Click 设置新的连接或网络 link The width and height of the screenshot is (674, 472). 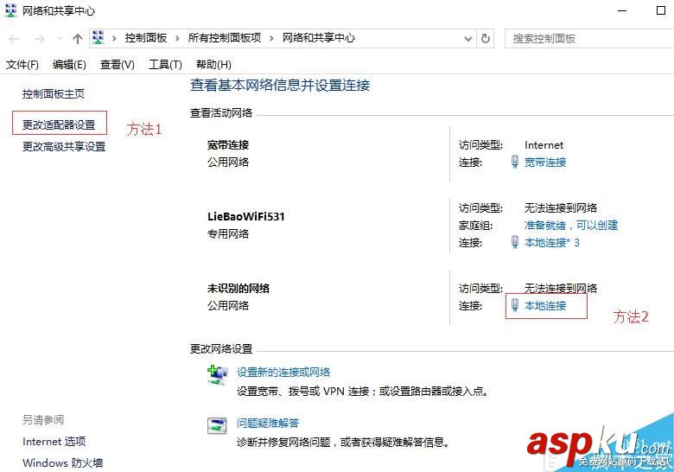283,373
